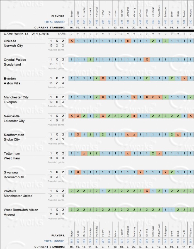The image size is (194, 249).
Task: Pick 2 for Crystal Palace vs Sunderland
Action: 63,60
